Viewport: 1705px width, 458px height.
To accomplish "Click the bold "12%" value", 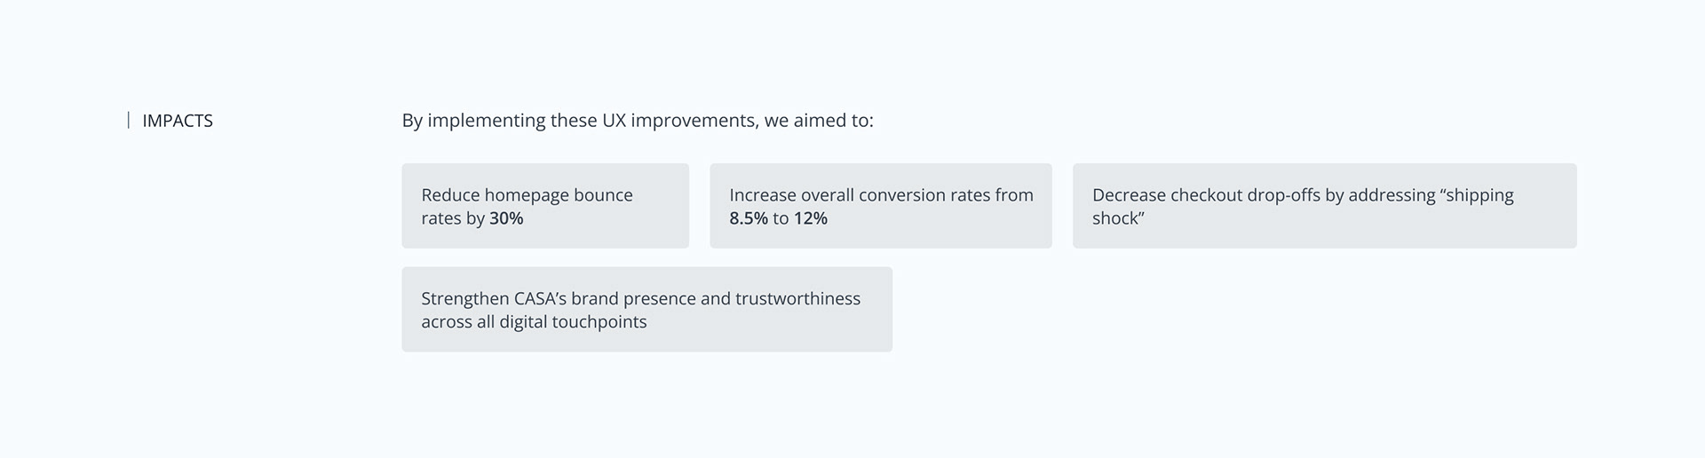I will (810, 218).
